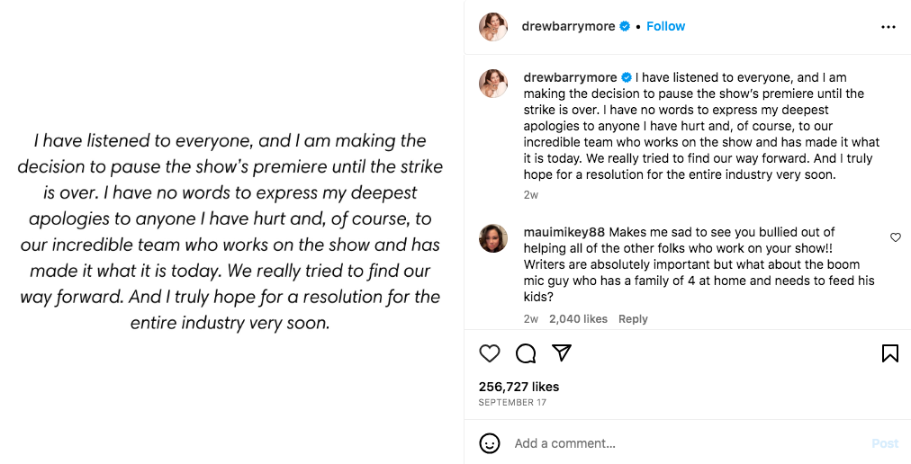The height and width of the screenshot is (464, 911).
Task: Open comments via the speech bubble icon
Action: (x=526, y=353)
